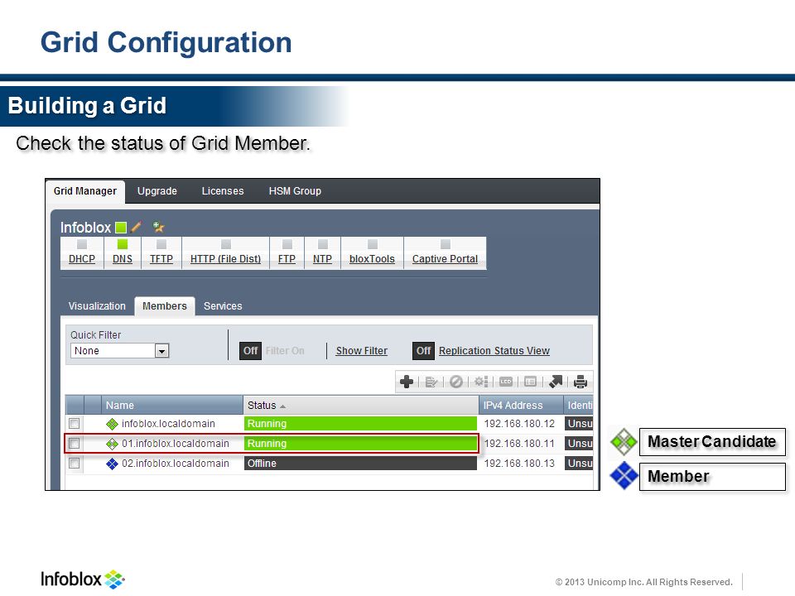Click the Export arrow toolbar icon
The width and height of the screenshot is (795, 596).
click(x=556, y=382)
